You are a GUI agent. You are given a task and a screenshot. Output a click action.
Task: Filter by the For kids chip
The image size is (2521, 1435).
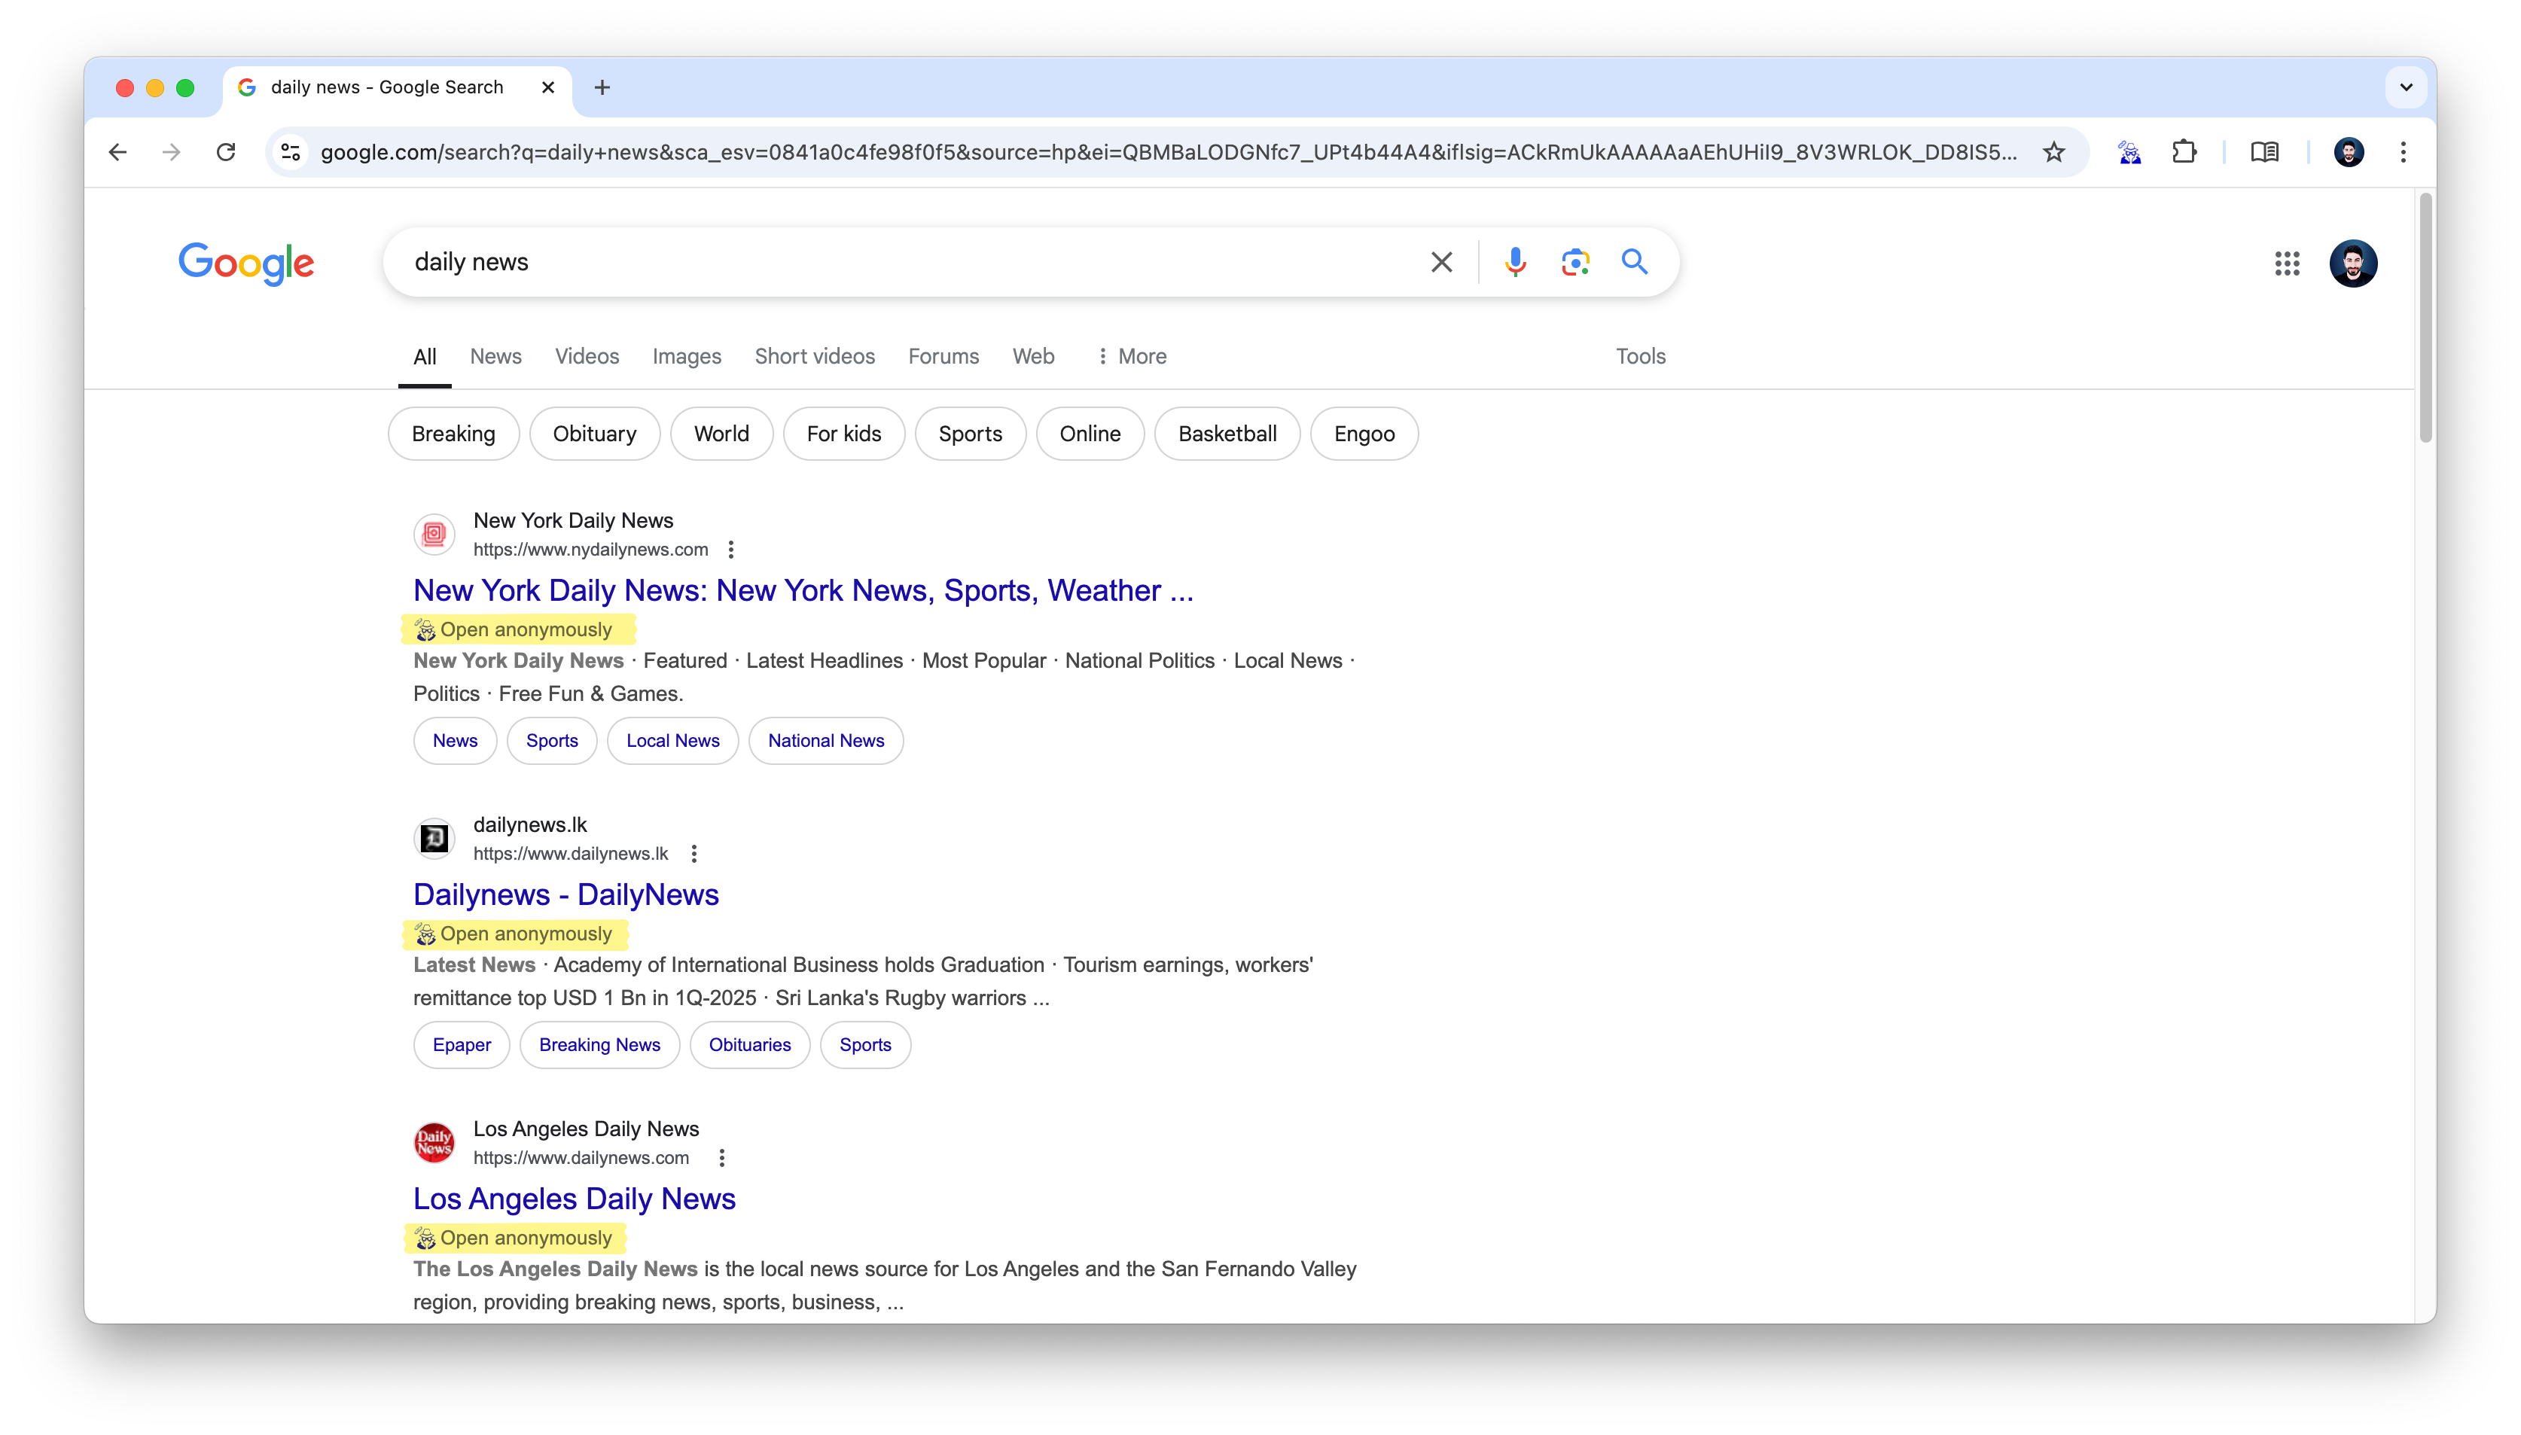tap(843, 434)
